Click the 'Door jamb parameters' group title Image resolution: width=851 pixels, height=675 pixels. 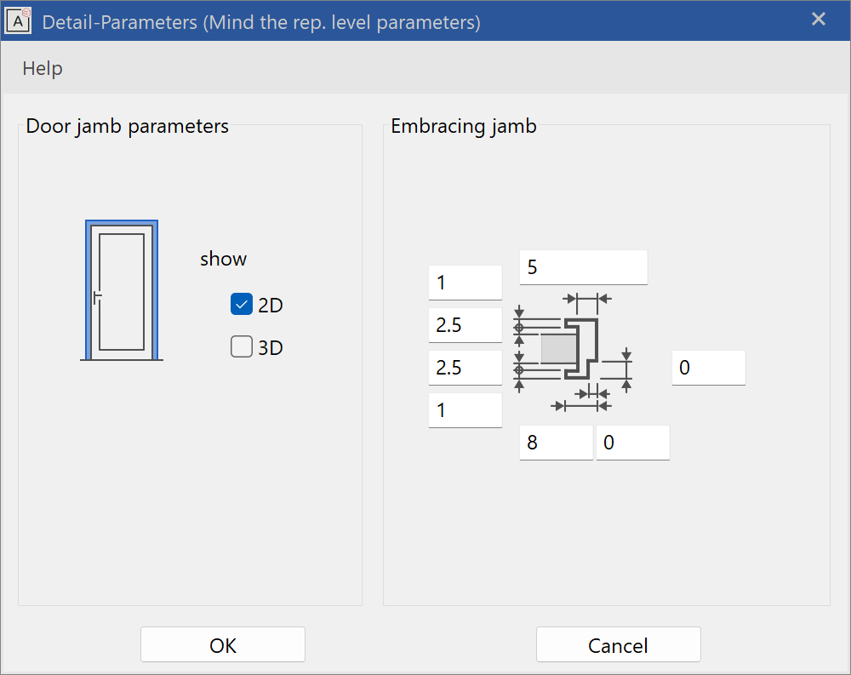(127, 126)
